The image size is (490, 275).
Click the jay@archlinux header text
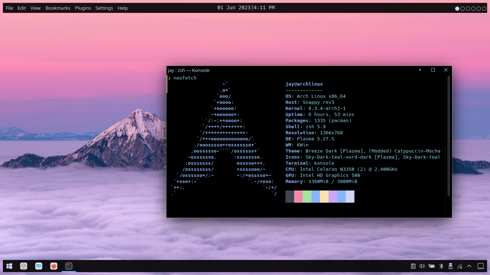[x=304, y=84]
